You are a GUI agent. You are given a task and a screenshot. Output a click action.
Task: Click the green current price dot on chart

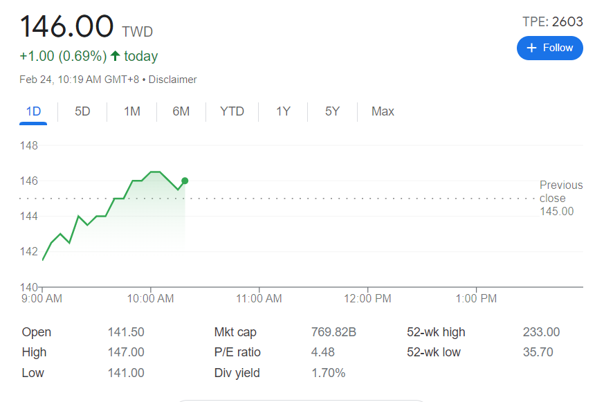click(x=185, y=181)
